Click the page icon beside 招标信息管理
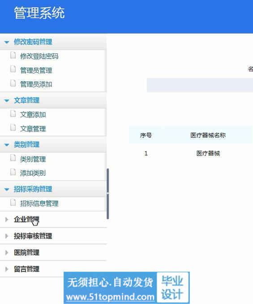Viewport: 253px width, 304px height. click(x=13, y=202)
